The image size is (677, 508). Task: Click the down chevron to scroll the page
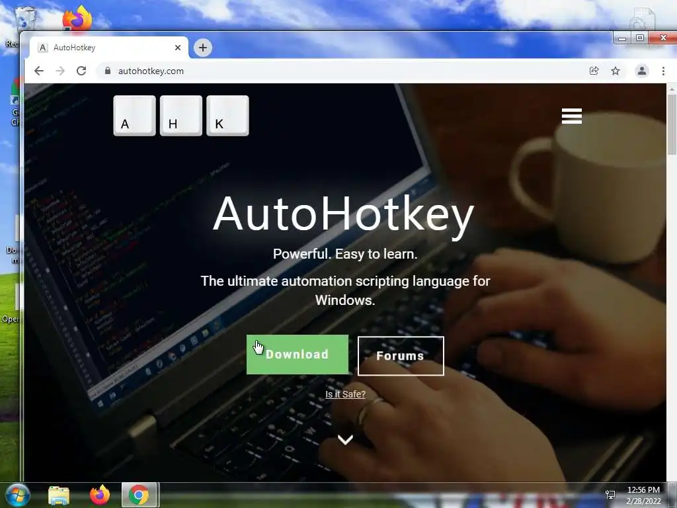345,440
